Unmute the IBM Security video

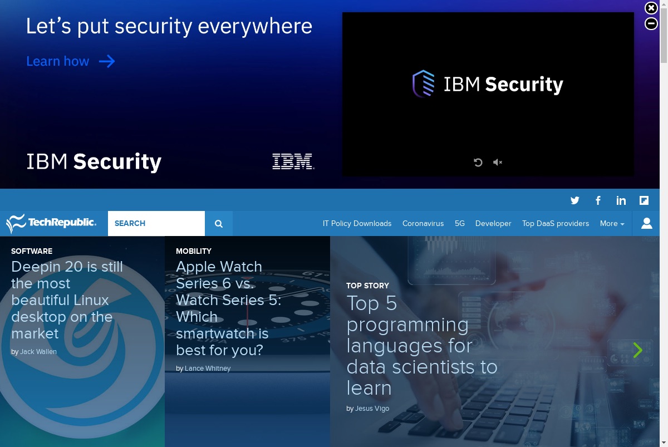click(x=498, y=163)
